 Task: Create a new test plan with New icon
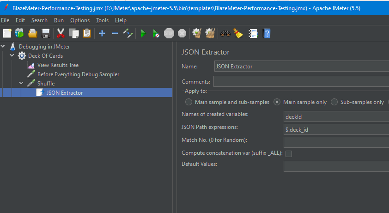pyautogui.click(x=7, y=33)
